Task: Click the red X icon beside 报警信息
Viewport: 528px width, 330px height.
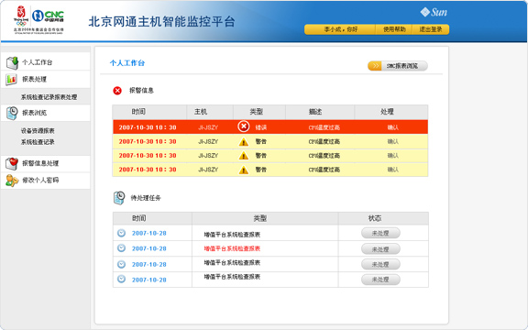Action: 117,91
